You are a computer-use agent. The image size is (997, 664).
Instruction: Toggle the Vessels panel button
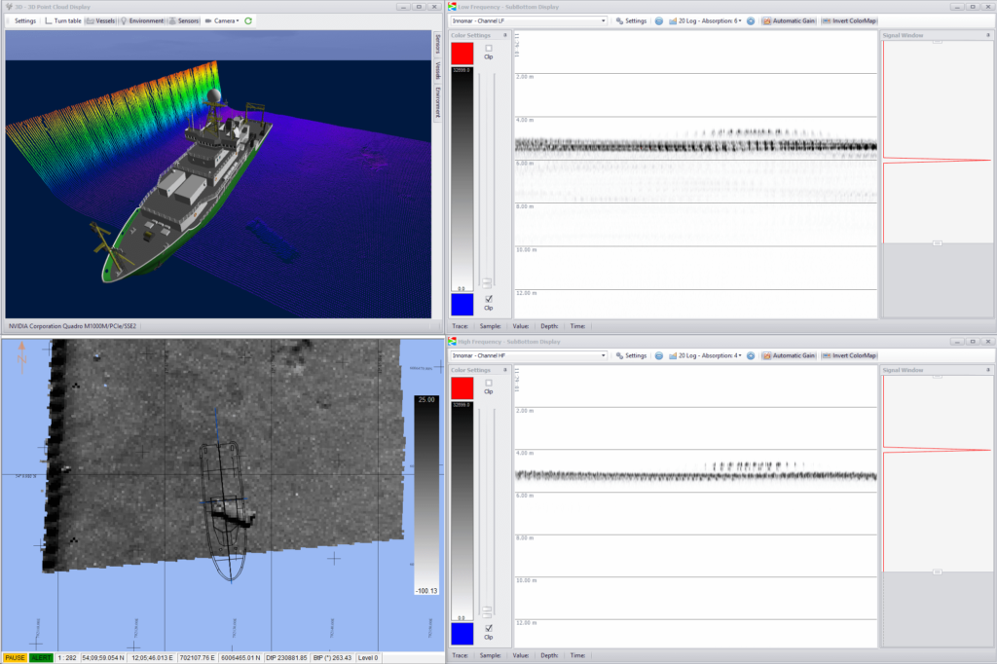point(100,21)
